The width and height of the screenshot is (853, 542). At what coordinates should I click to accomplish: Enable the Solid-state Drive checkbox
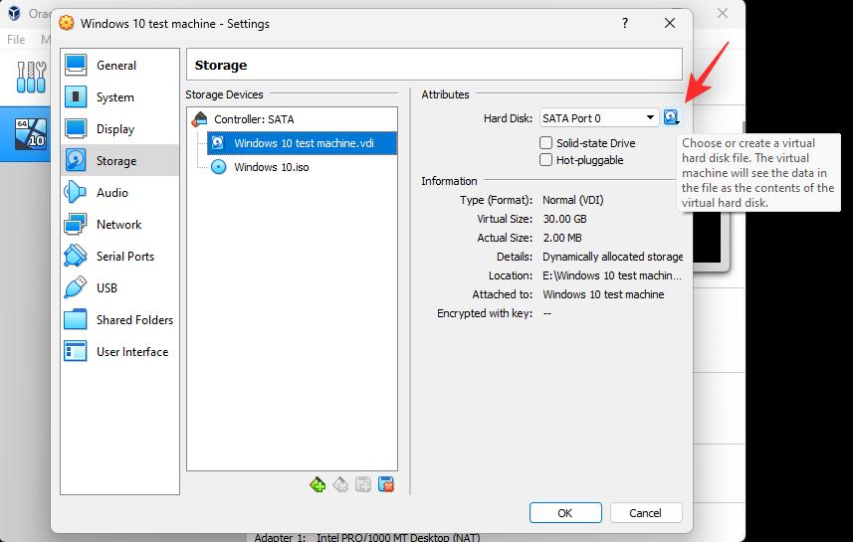tap(545, 143)
